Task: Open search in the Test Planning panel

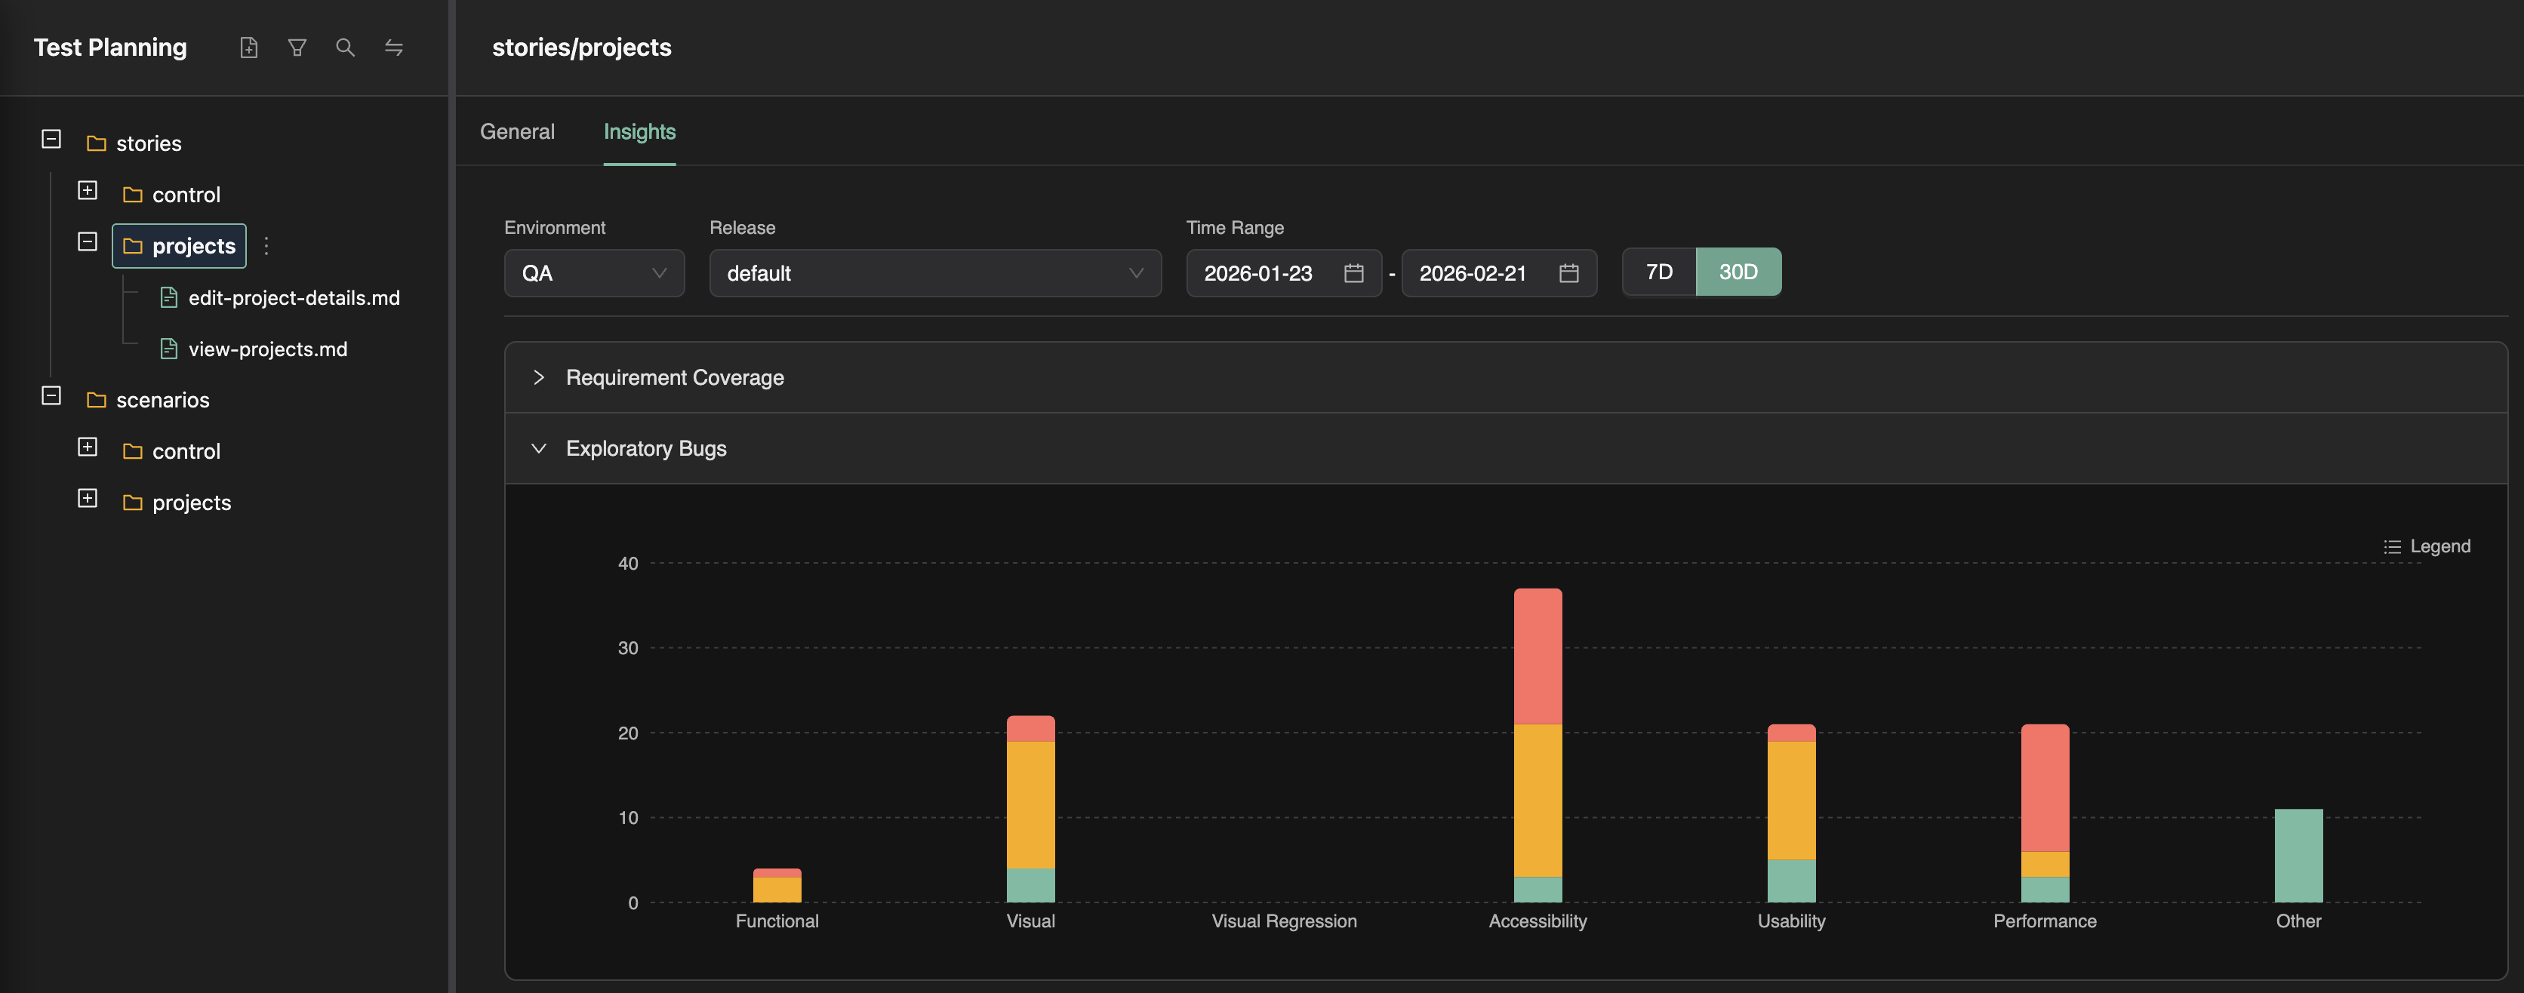Action: [345, 47]
